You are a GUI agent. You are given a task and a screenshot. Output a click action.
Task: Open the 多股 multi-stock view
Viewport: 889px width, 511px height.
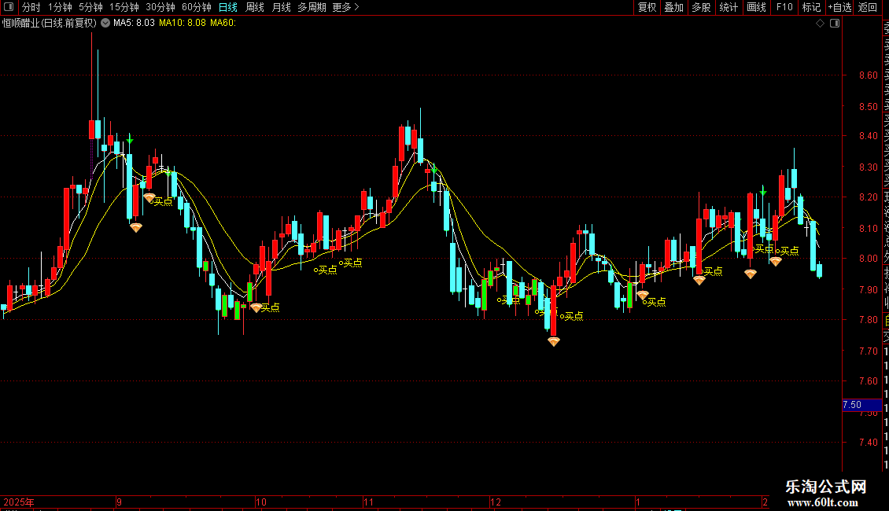[x=701, y=7]
